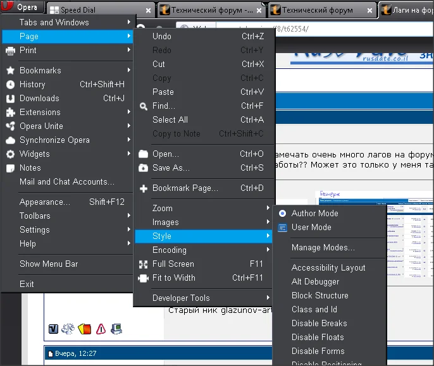Click the Bookmark Page plus icon

click(x=144, y=188)
